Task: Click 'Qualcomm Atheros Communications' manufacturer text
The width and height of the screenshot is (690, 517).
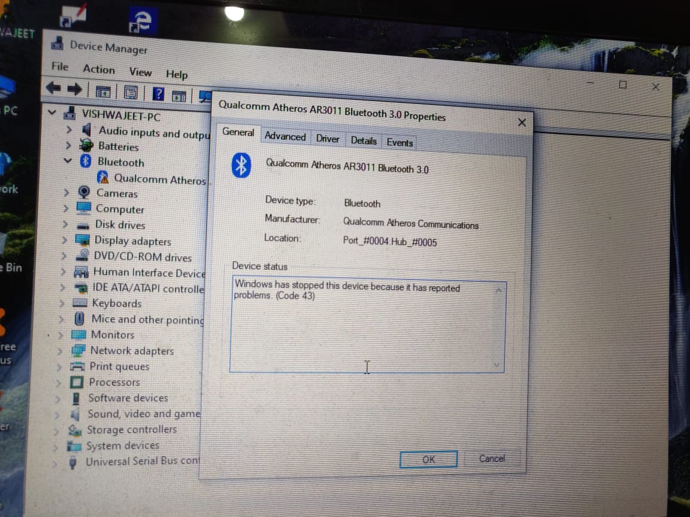Action: pos(410,223)
